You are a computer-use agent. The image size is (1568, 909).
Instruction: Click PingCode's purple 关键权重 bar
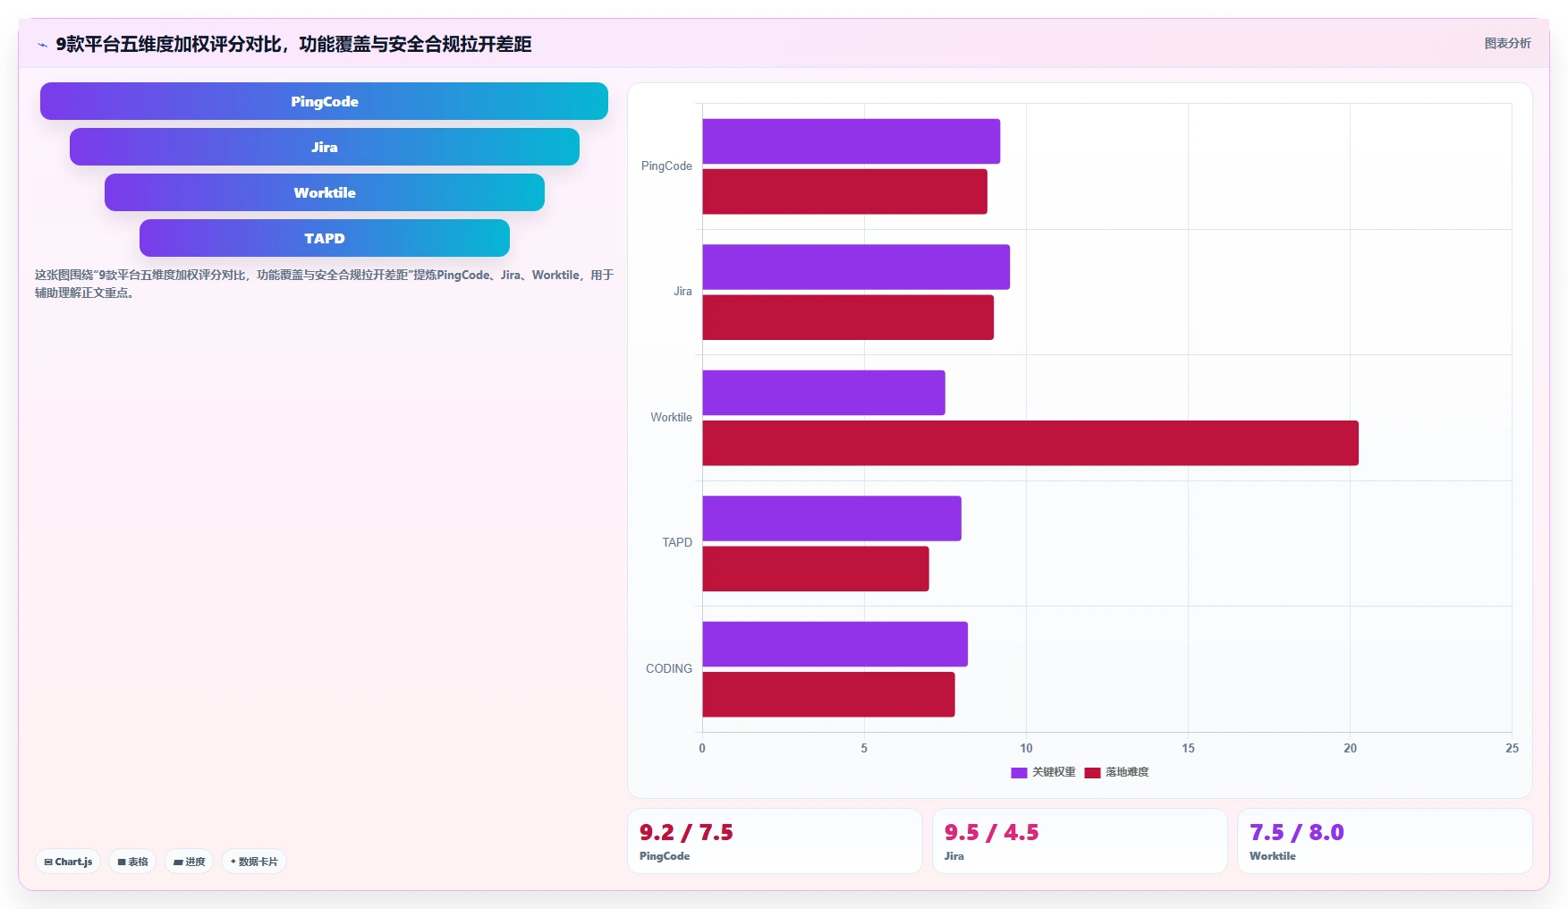(x=851, y=141)
